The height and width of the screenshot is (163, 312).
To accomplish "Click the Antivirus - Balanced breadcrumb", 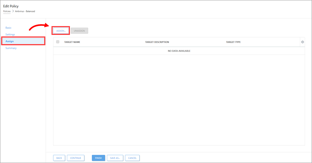I will [x=25, y=11].
